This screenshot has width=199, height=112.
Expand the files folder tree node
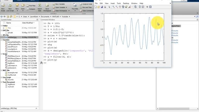click(x=3, y=28)
